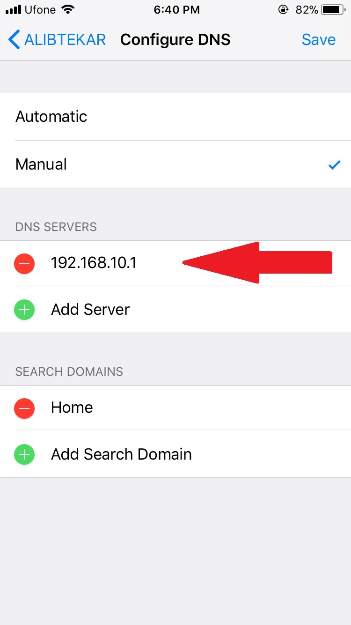Tap the Configure DNS title
The width and height of the screenshot is (351, 625).
click(175, 40)
